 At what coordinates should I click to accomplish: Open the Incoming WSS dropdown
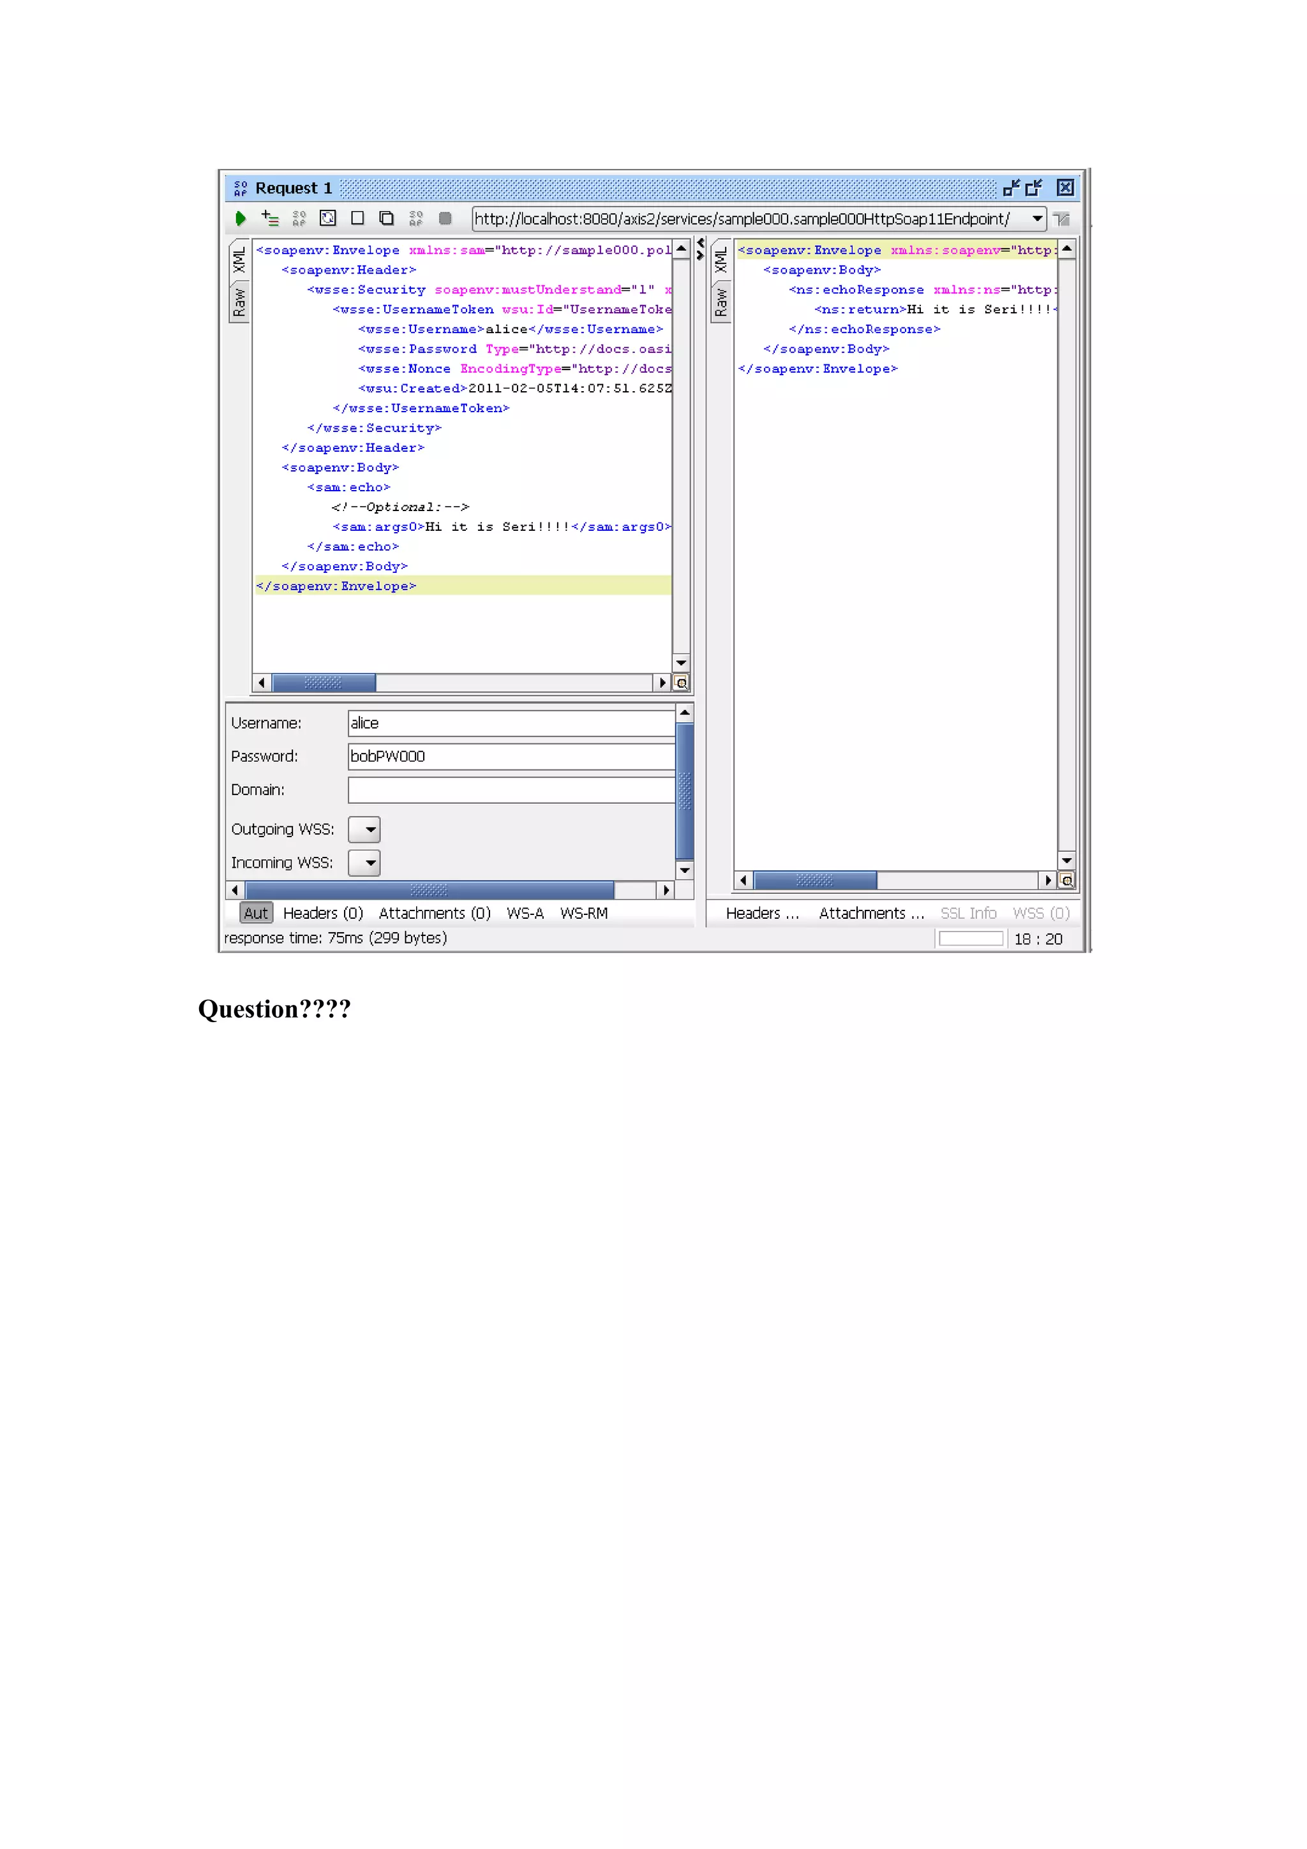364,863
